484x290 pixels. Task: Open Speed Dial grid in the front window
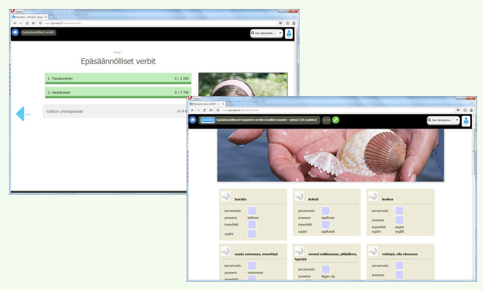(x=211, y=110)
